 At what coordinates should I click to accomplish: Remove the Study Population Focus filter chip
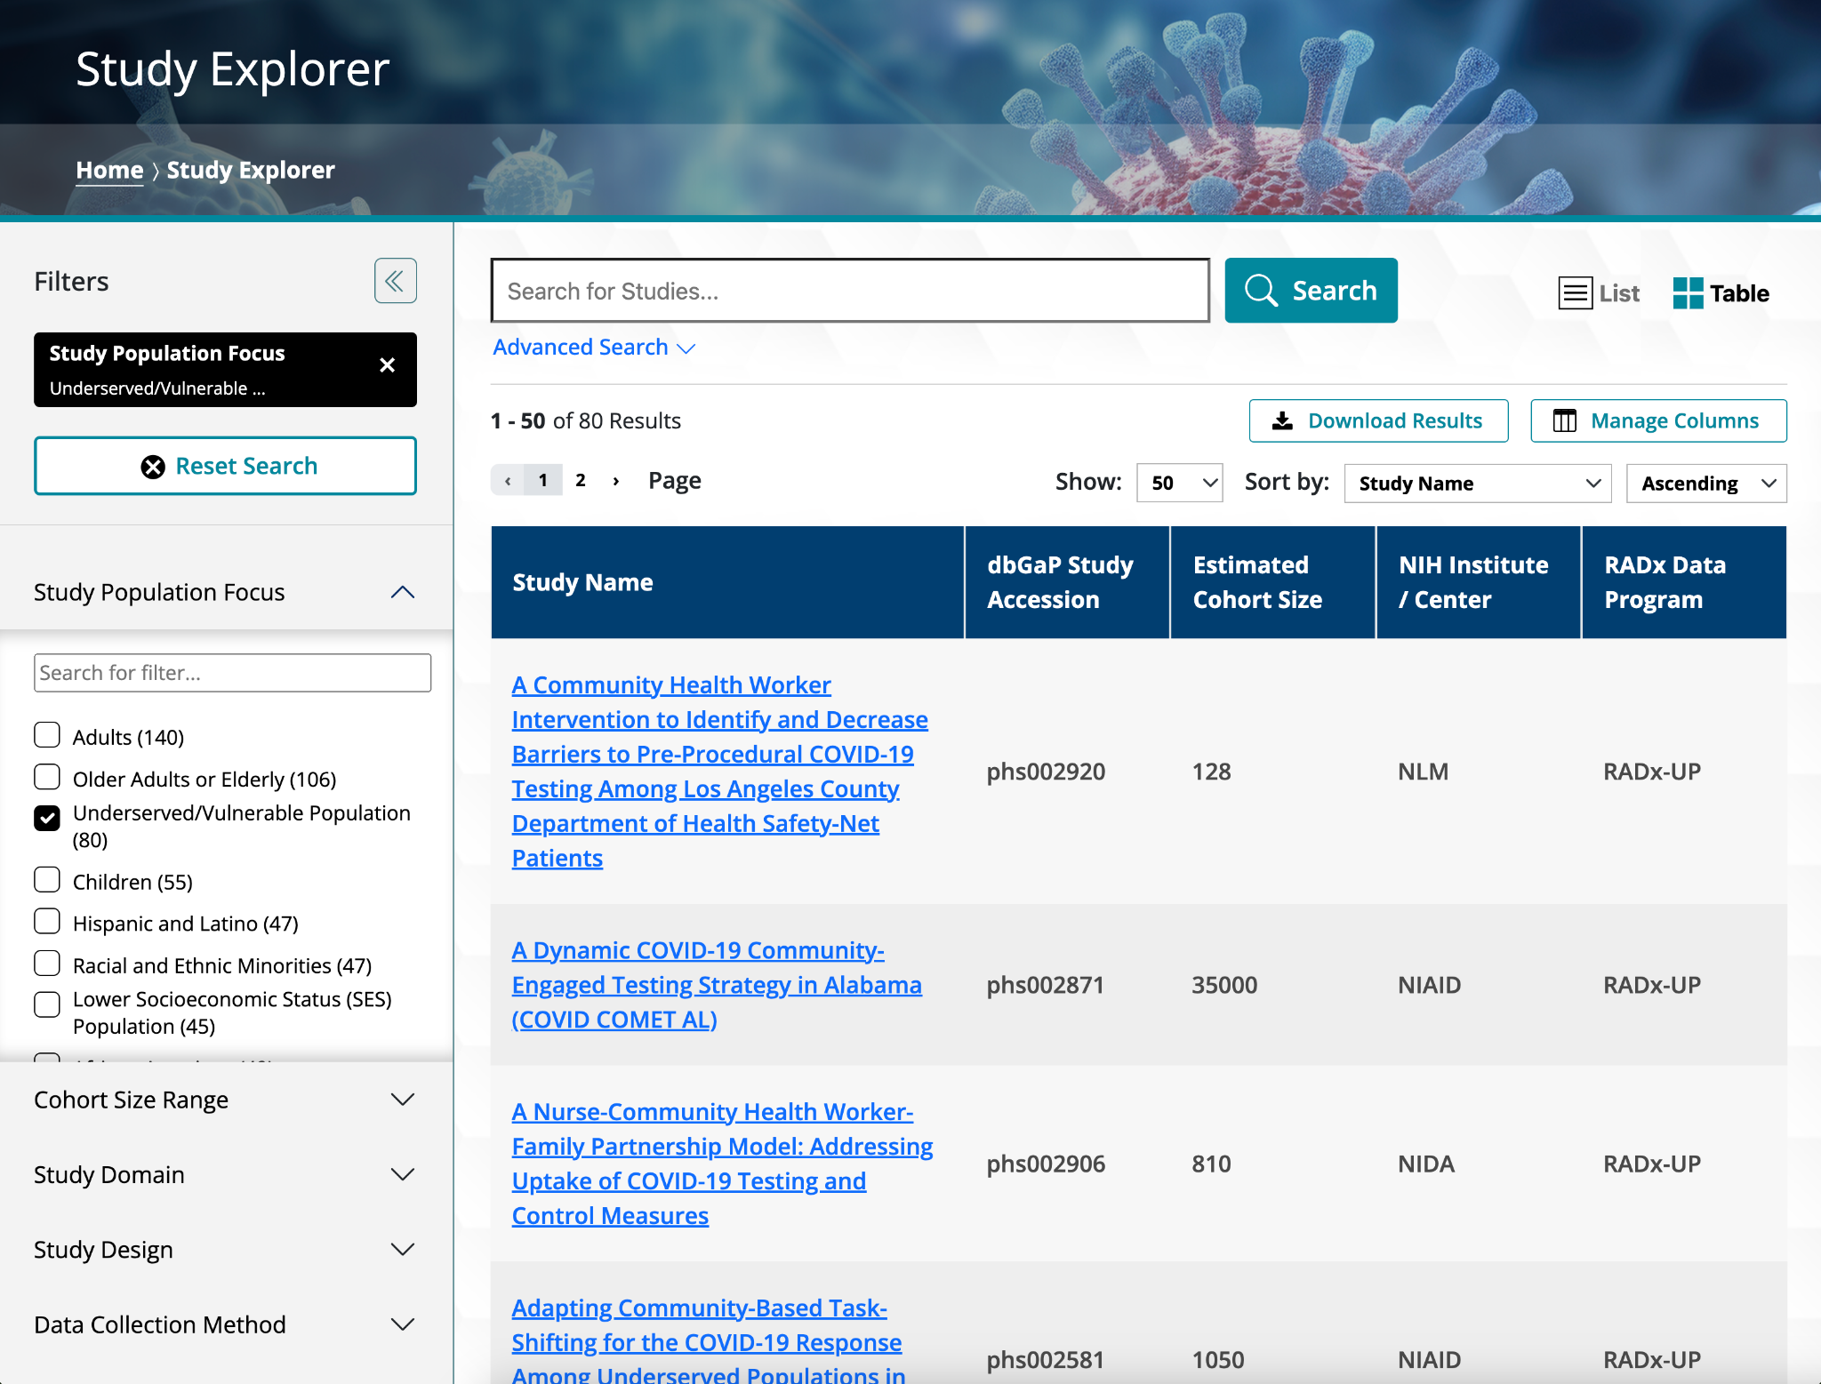point(387,365)
